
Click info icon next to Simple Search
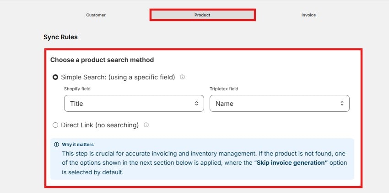tap(182, 77)
